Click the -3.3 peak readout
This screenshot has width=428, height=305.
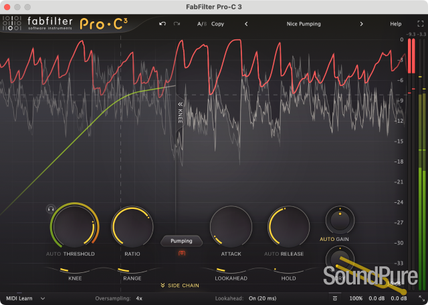(421, 34)
